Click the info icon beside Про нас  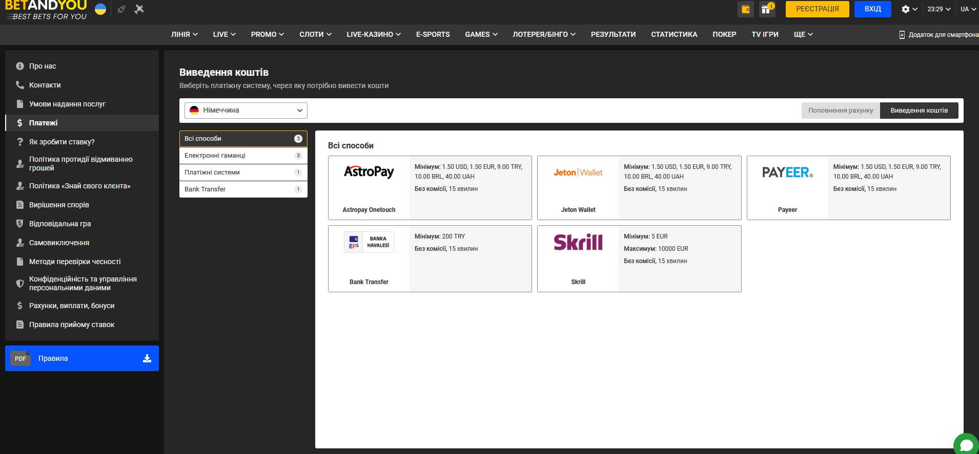tap(20, 66)
